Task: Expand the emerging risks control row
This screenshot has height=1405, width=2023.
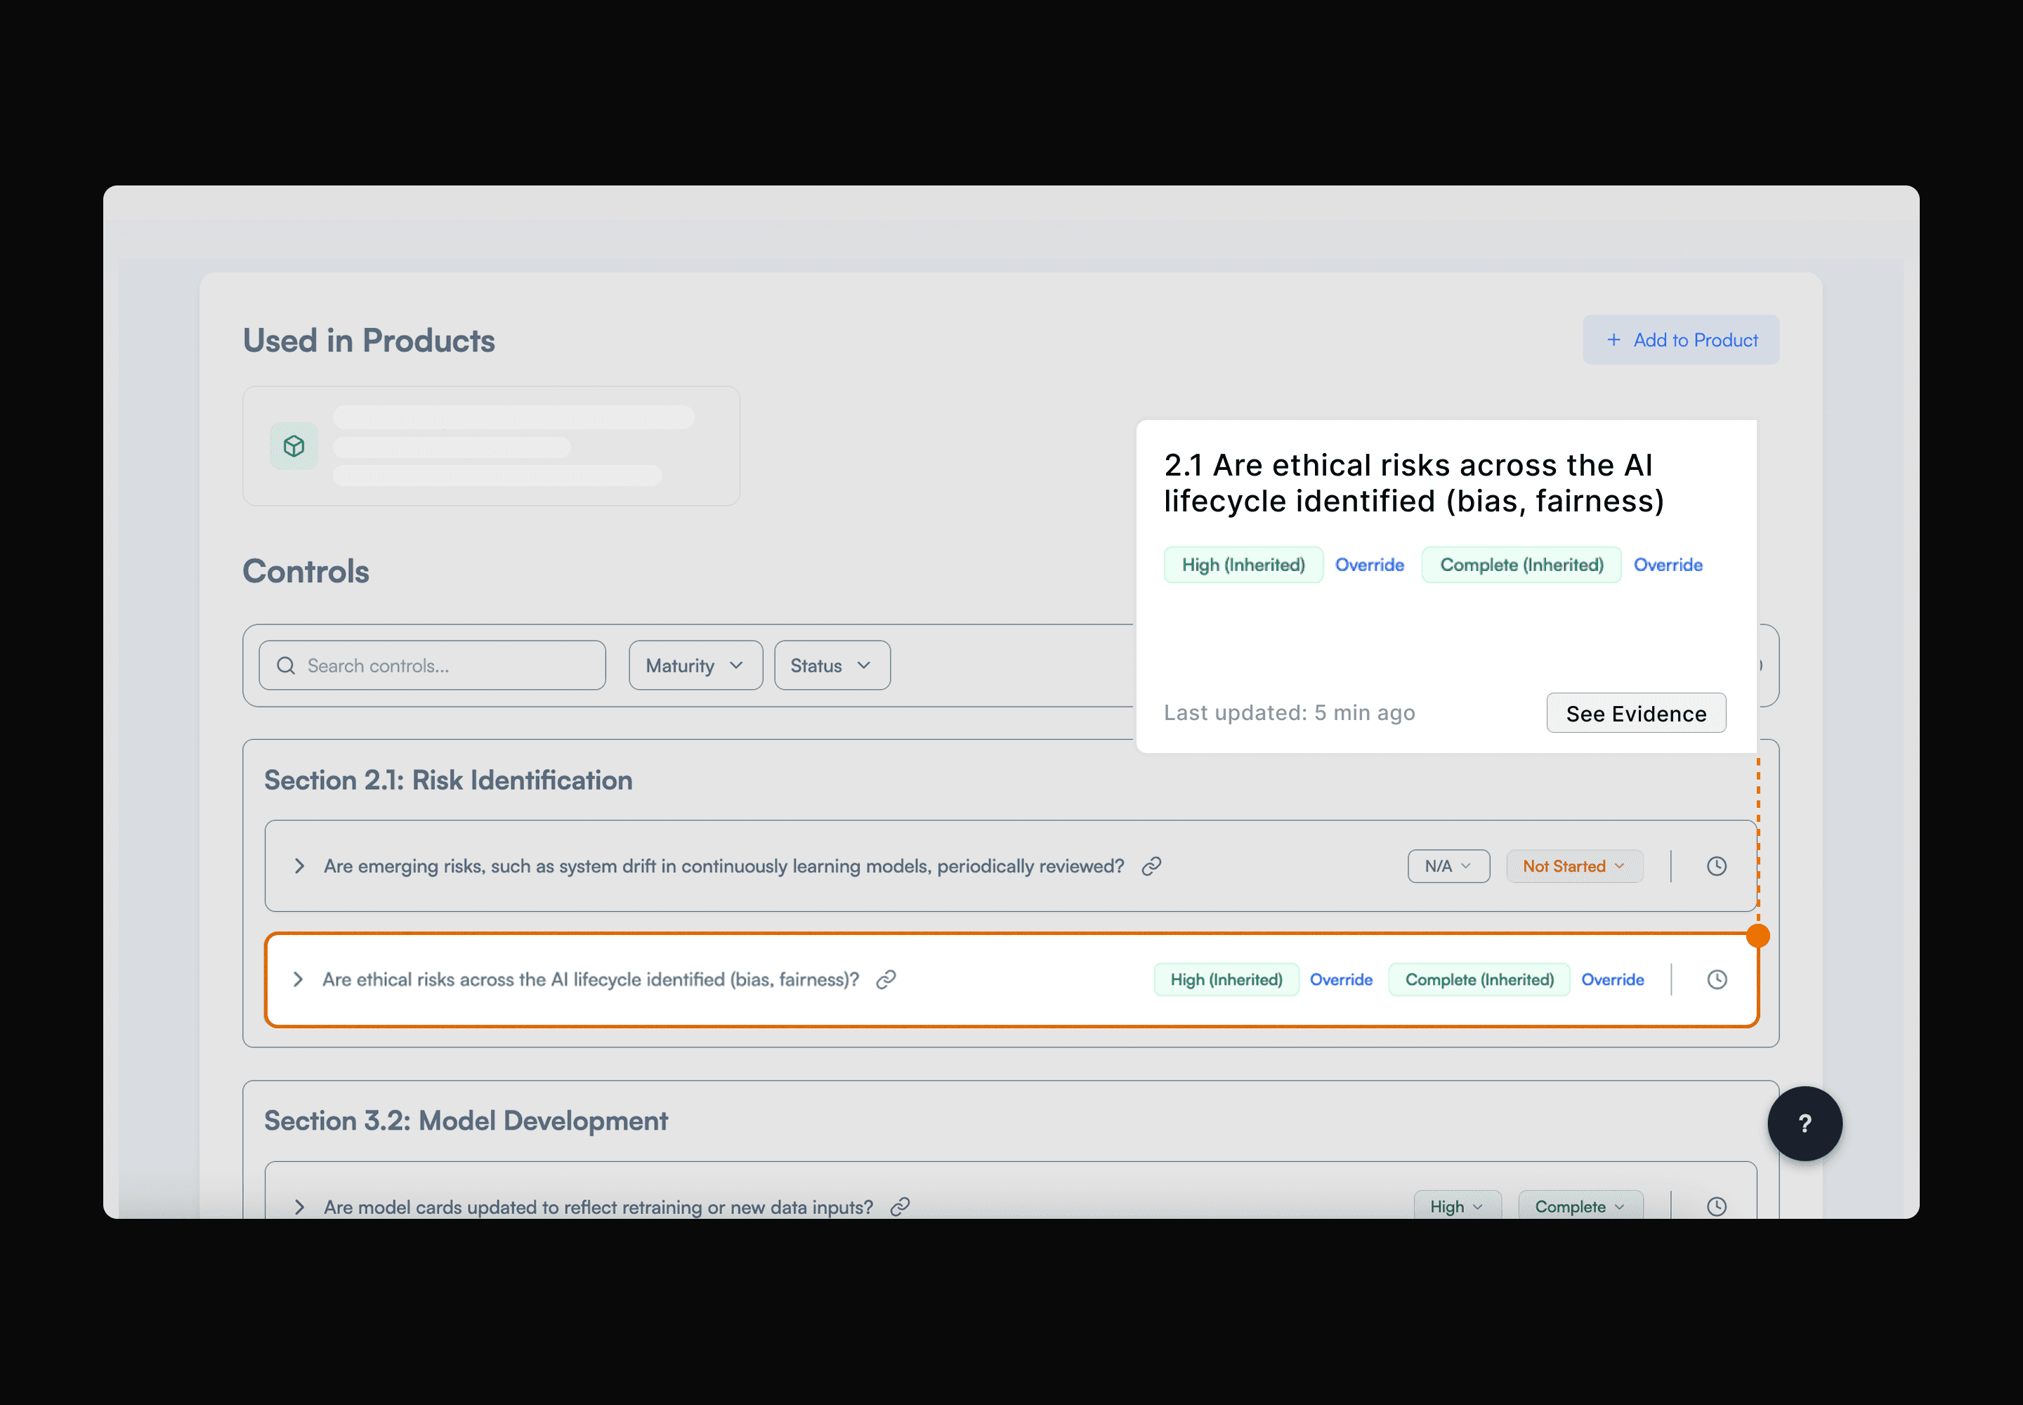Action: point(299,866)
